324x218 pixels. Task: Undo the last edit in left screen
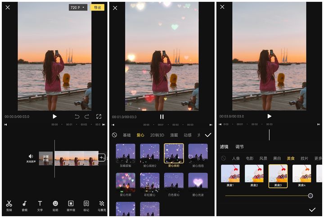point(77,117)
